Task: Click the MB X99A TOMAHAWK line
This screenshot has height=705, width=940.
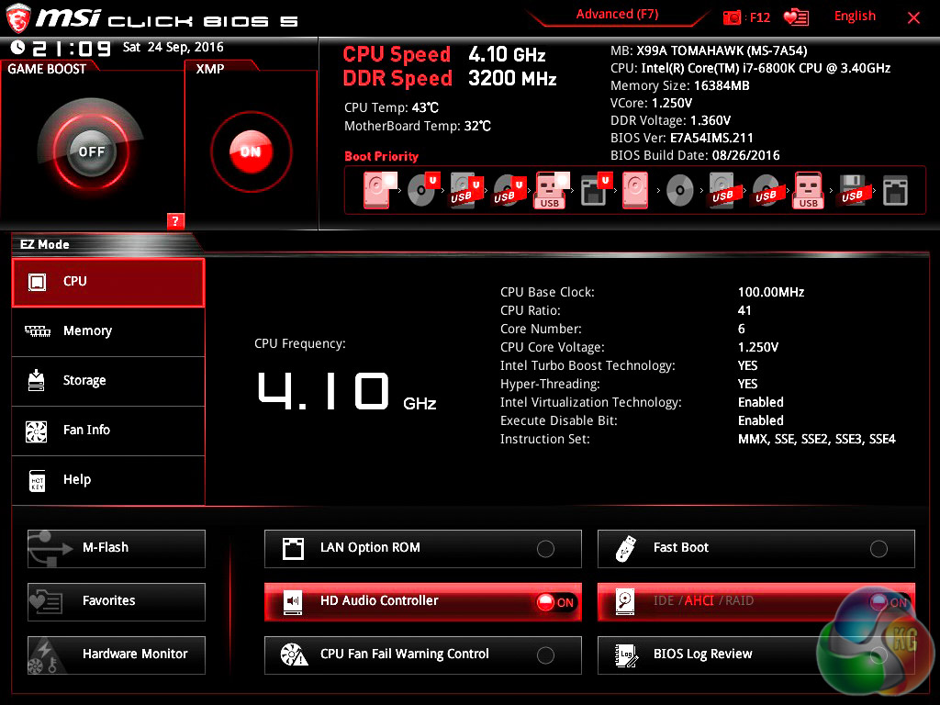Action: [x=709, y=51]
